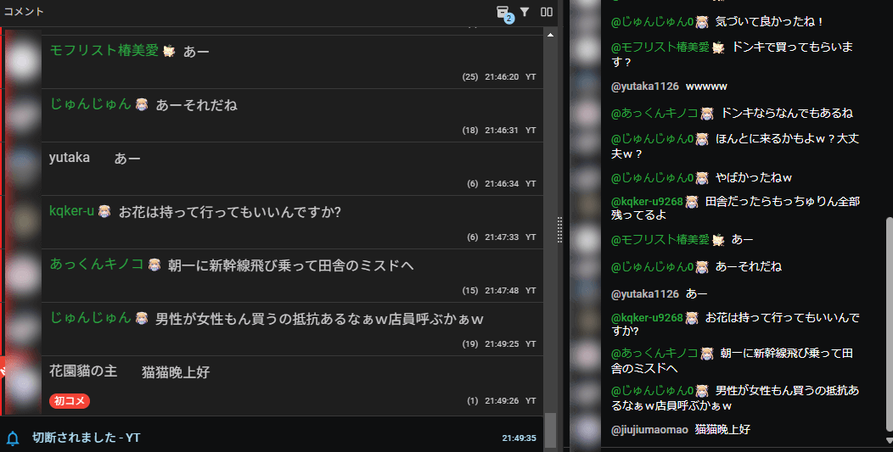This screenshot has height=452, width=893.
Task: Click comment count (18) in comment list
Action: coord(470,131)
